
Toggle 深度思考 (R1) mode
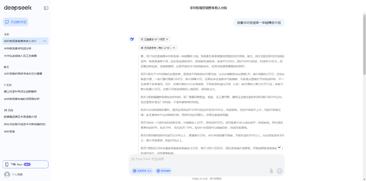pyautogui.click(x=142, y=171)
